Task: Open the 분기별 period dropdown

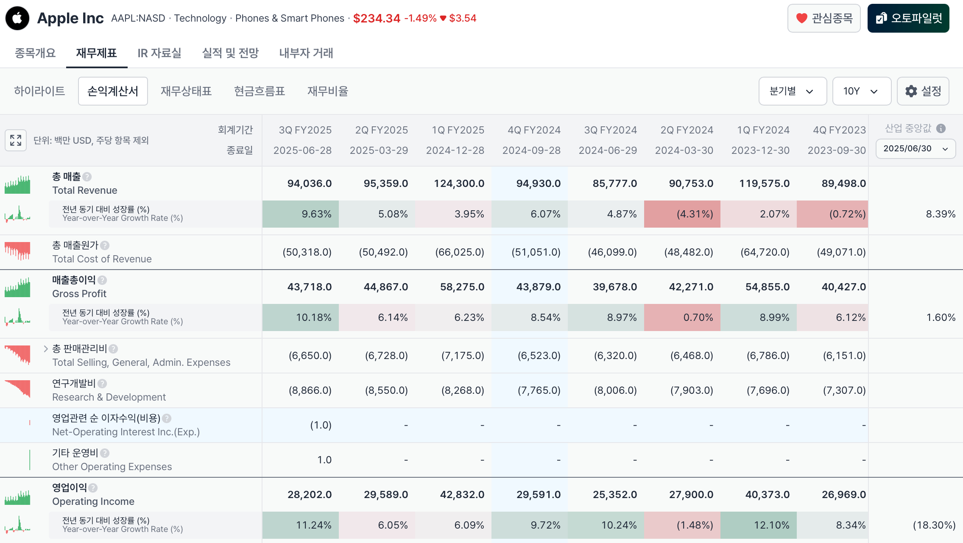Action: 792,91
